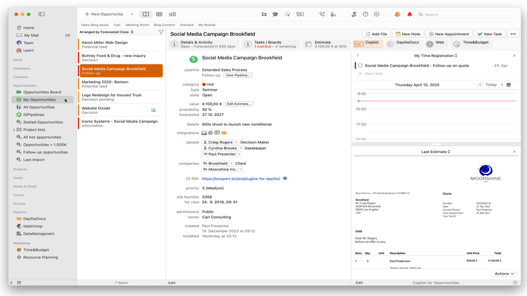Image resolution: width=527 pixels, height=296 pixels.
Task: Open New Opportunity dropdown arrow
Action: 132,14
